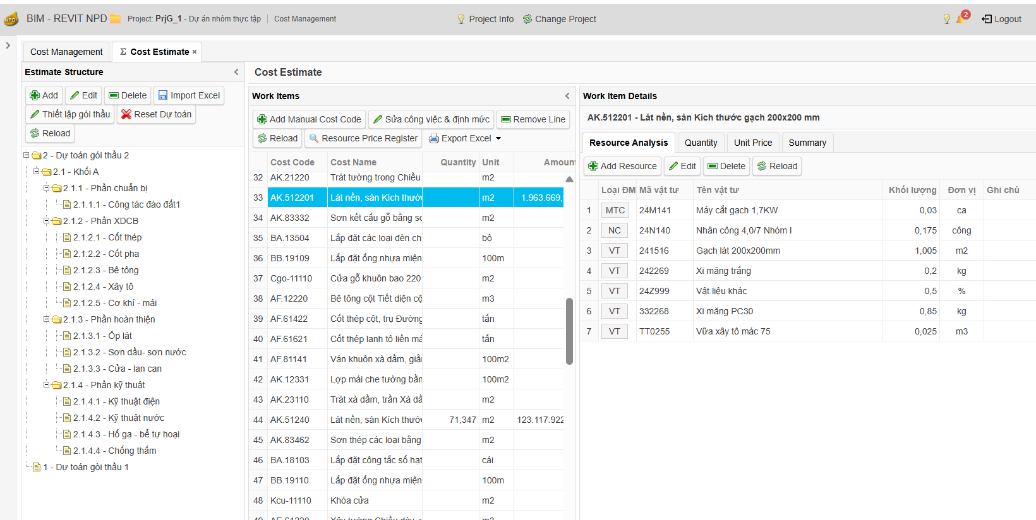Viewport: 1036px width, 520px height.
Task: Open the Summary tab
Action: (807, 143)
